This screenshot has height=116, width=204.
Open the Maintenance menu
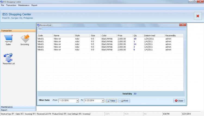[x=24, y=5]
